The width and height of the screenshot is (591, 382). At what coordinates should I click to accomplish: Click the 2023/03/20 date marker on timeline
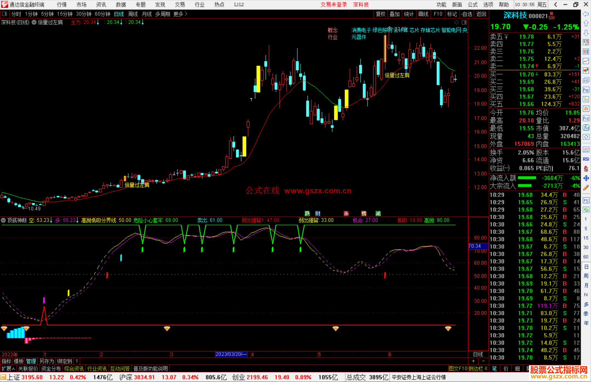[231, 354]
